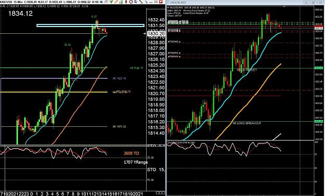Image resolution: width=325 pixels, height=196 pixels.
Task: Restore the right XAUUSD,M15 chart window
Action: [314, 3]
